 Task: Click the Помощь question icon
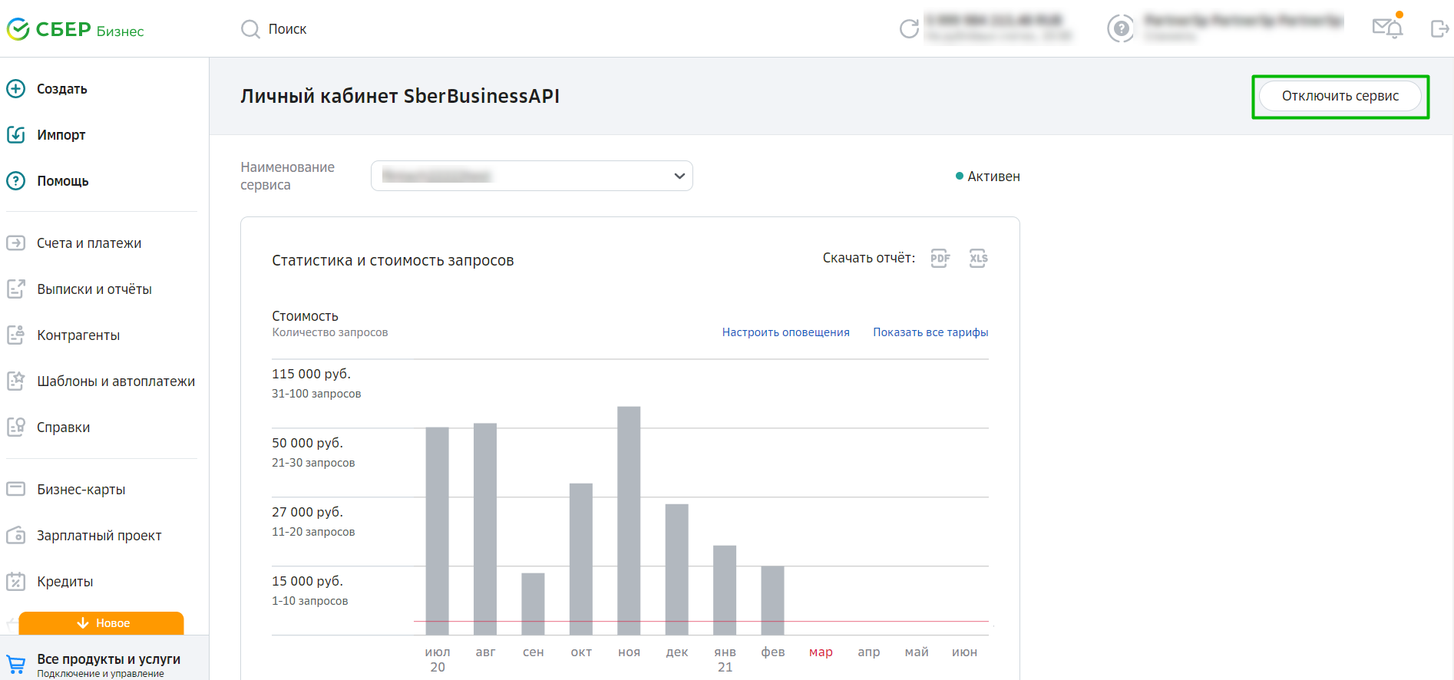[x=16, y=181]
